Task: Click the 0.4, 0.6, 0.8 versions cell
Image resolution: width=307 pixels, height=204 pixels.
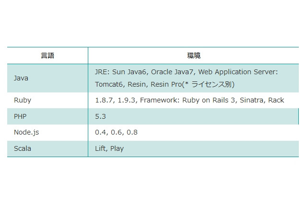Action: pyautogui.click(x=193, y=133)
